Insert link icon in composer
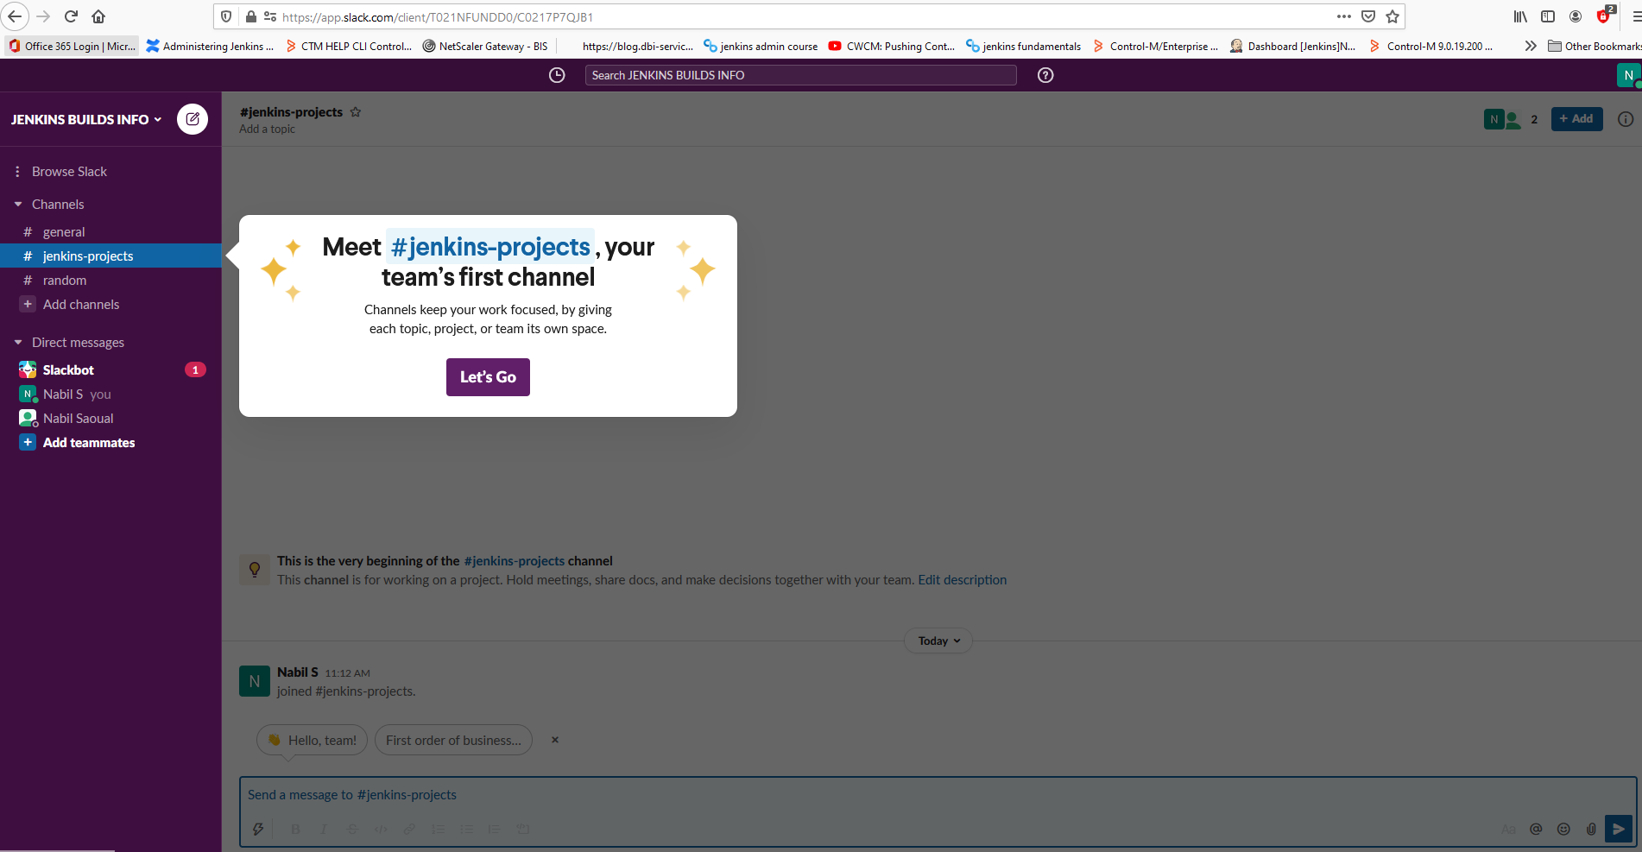Image resolution: width=1642 pixels, height=852 pixels. point(409,829)
